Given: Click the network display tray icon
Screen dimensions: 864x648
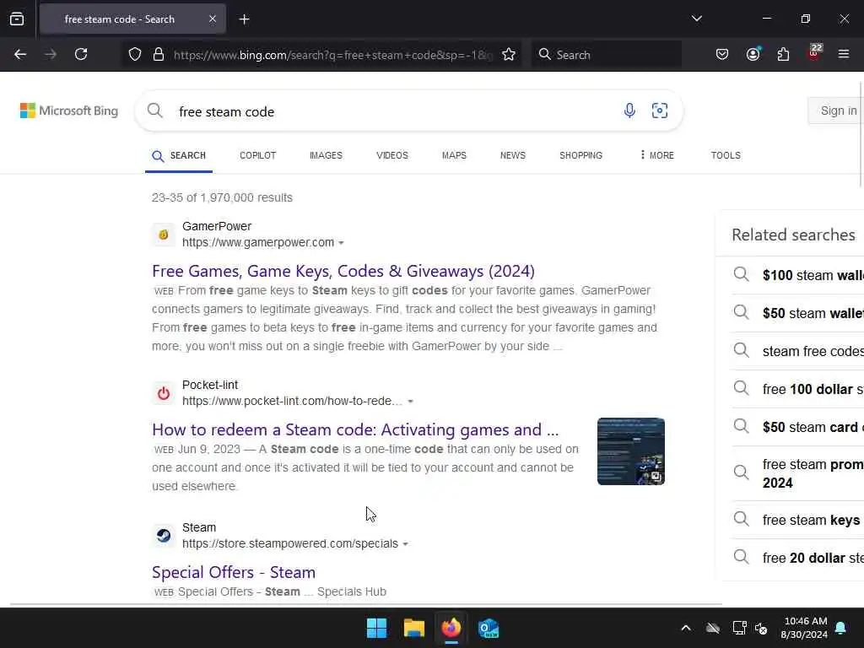Looking at the screenshot, I should click(739, 628).
